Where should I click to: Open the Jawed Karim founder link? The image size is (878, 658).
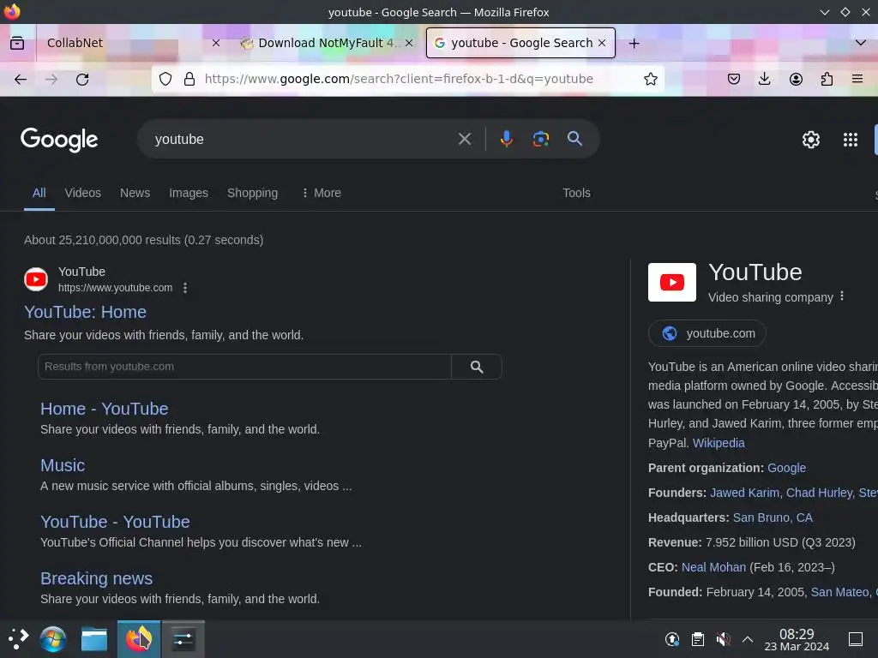coord(744,493)
